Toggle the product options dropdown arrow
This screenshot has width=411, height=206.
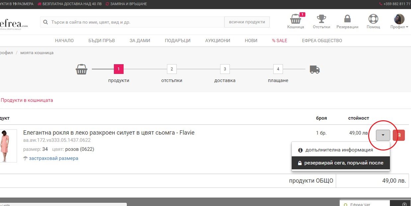(383, 135)
